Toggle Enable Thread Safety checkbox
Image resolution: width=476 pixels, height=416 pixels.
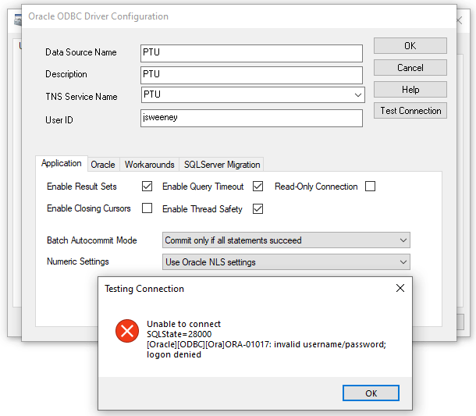[258, 209]
